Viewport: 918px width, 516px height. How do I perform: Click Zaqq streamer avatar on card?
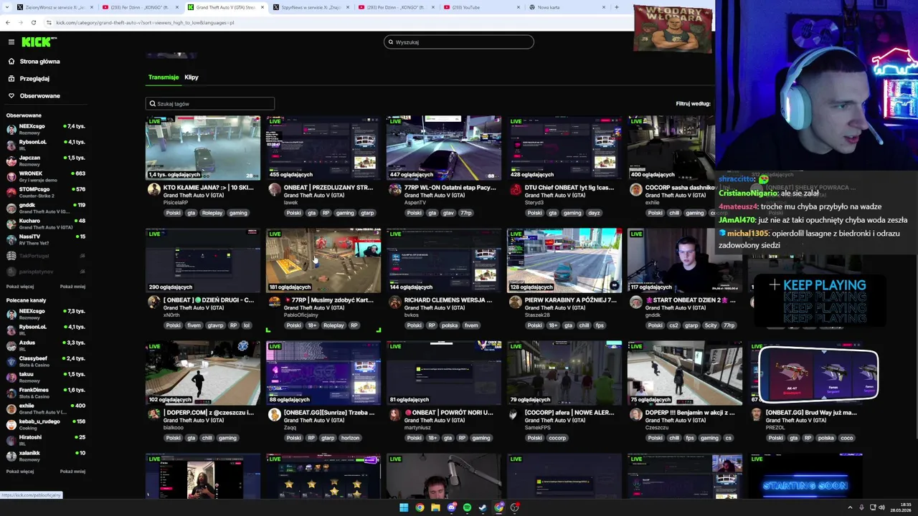pos(274,414)
